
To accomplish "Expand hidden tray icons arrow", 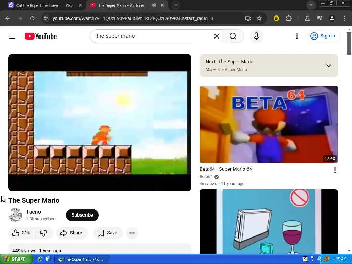I will 320,259.
